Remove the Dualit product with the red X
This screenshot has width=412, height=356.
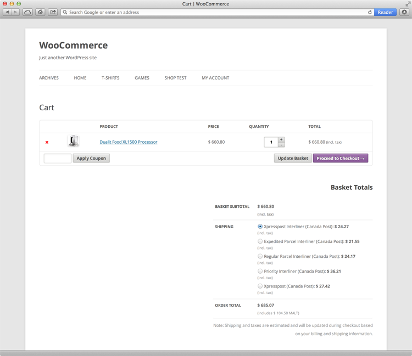pyautogui.click(x=47, y=142)
